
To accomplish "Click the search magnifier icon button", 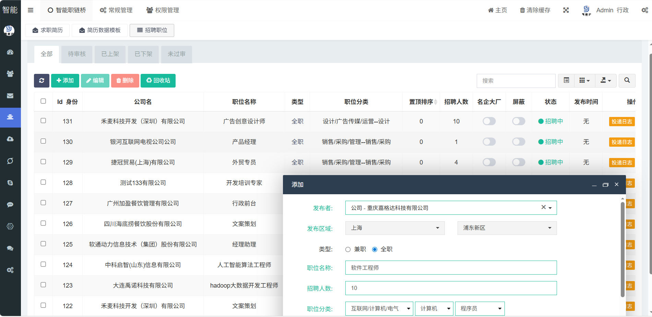I will coord(627,80).
